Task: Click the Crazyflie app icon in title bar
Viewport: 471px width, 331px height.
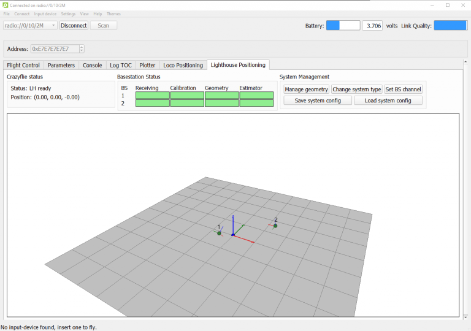Action: [6, 5]
